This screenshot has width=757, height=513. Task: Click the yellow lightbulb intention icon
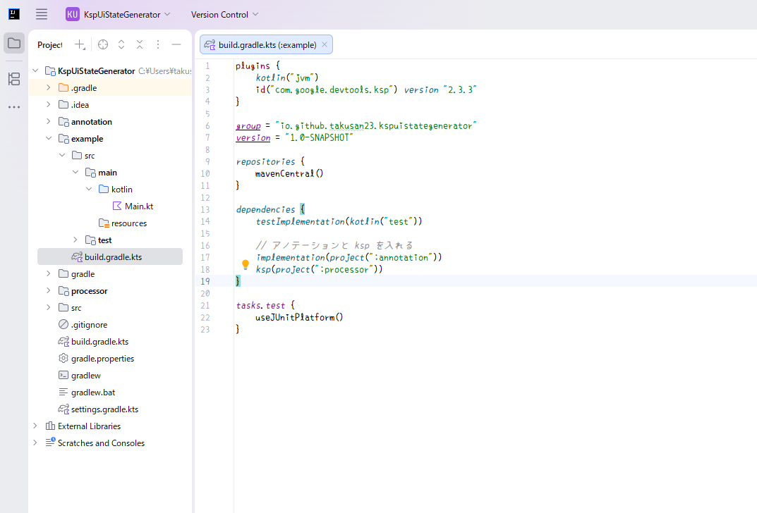point(246,265)
